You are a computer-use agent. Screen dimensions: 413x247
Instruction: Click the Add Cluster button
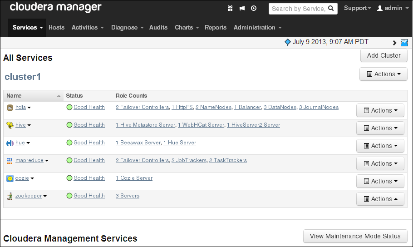click(x=384, y=55)
